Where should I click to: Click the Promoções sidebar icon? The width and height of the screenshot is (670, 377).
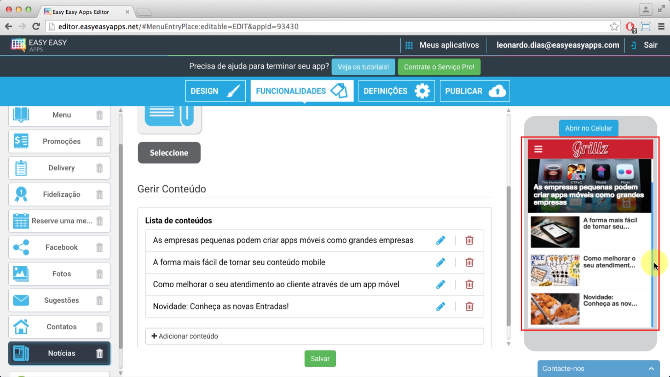point(20,141)
